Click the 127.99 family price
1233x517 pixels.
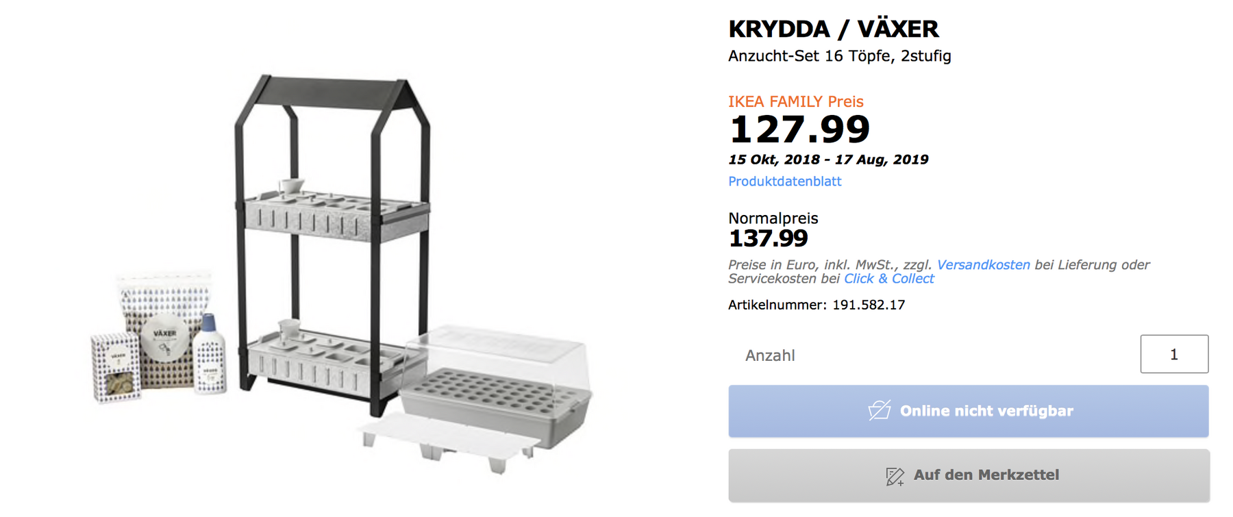799,129
